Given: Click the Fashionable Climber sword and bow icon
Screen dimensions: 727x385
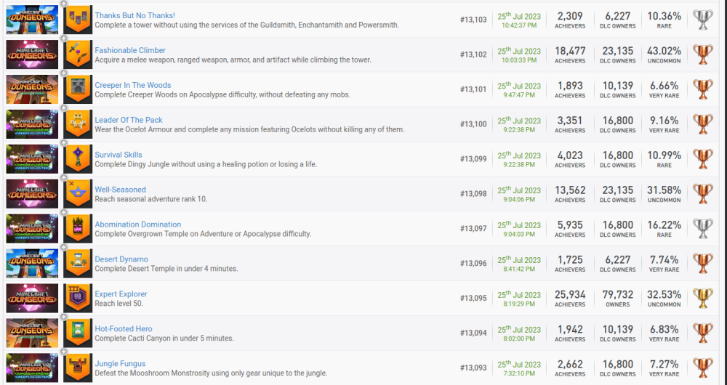Looking at the screenshot, I should click(x=78, y=55).
